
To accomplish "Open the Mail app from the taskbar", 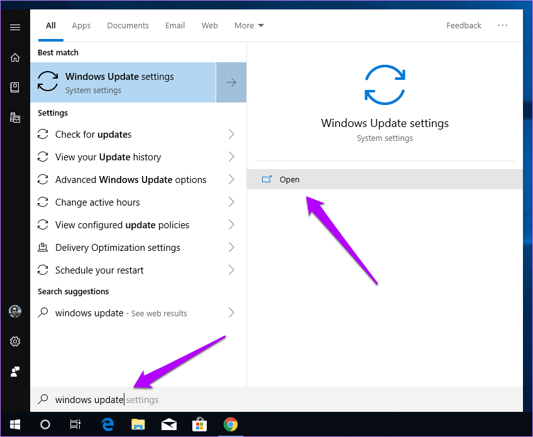I will tap(169, 424).
